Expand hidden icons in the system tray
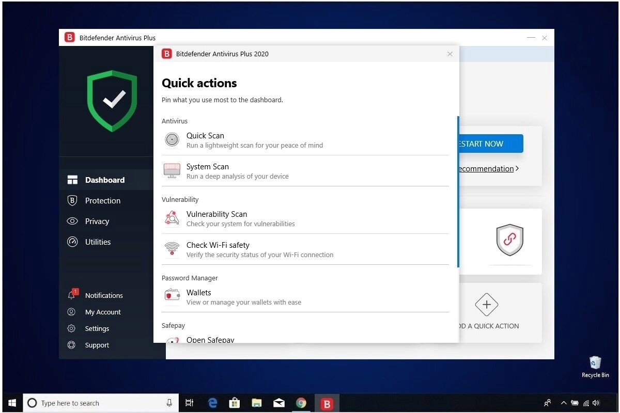The width and height of the screenshot is (620, 413). [x=563, y=403]
